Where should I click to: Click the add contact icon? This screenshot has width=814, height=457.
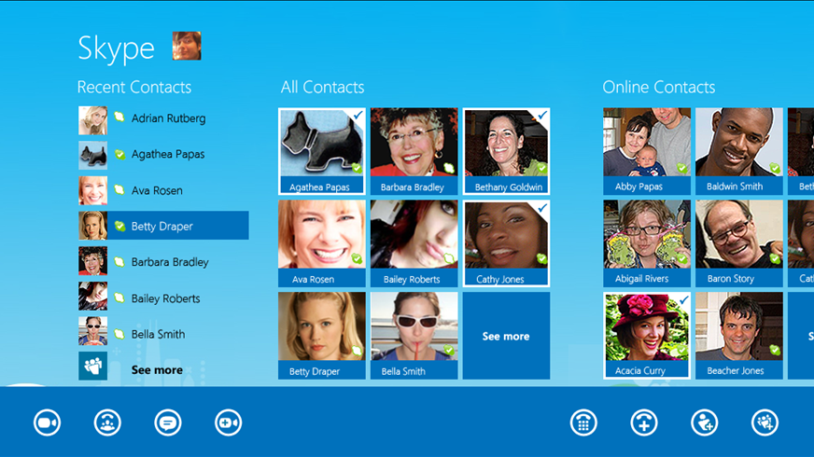point(705,422)
